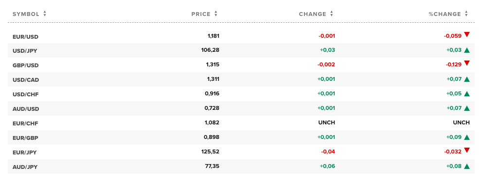Screen dimensions: 481x182
Task: Click the red down arrow for EUR/JPY
Action: point(467,150)
